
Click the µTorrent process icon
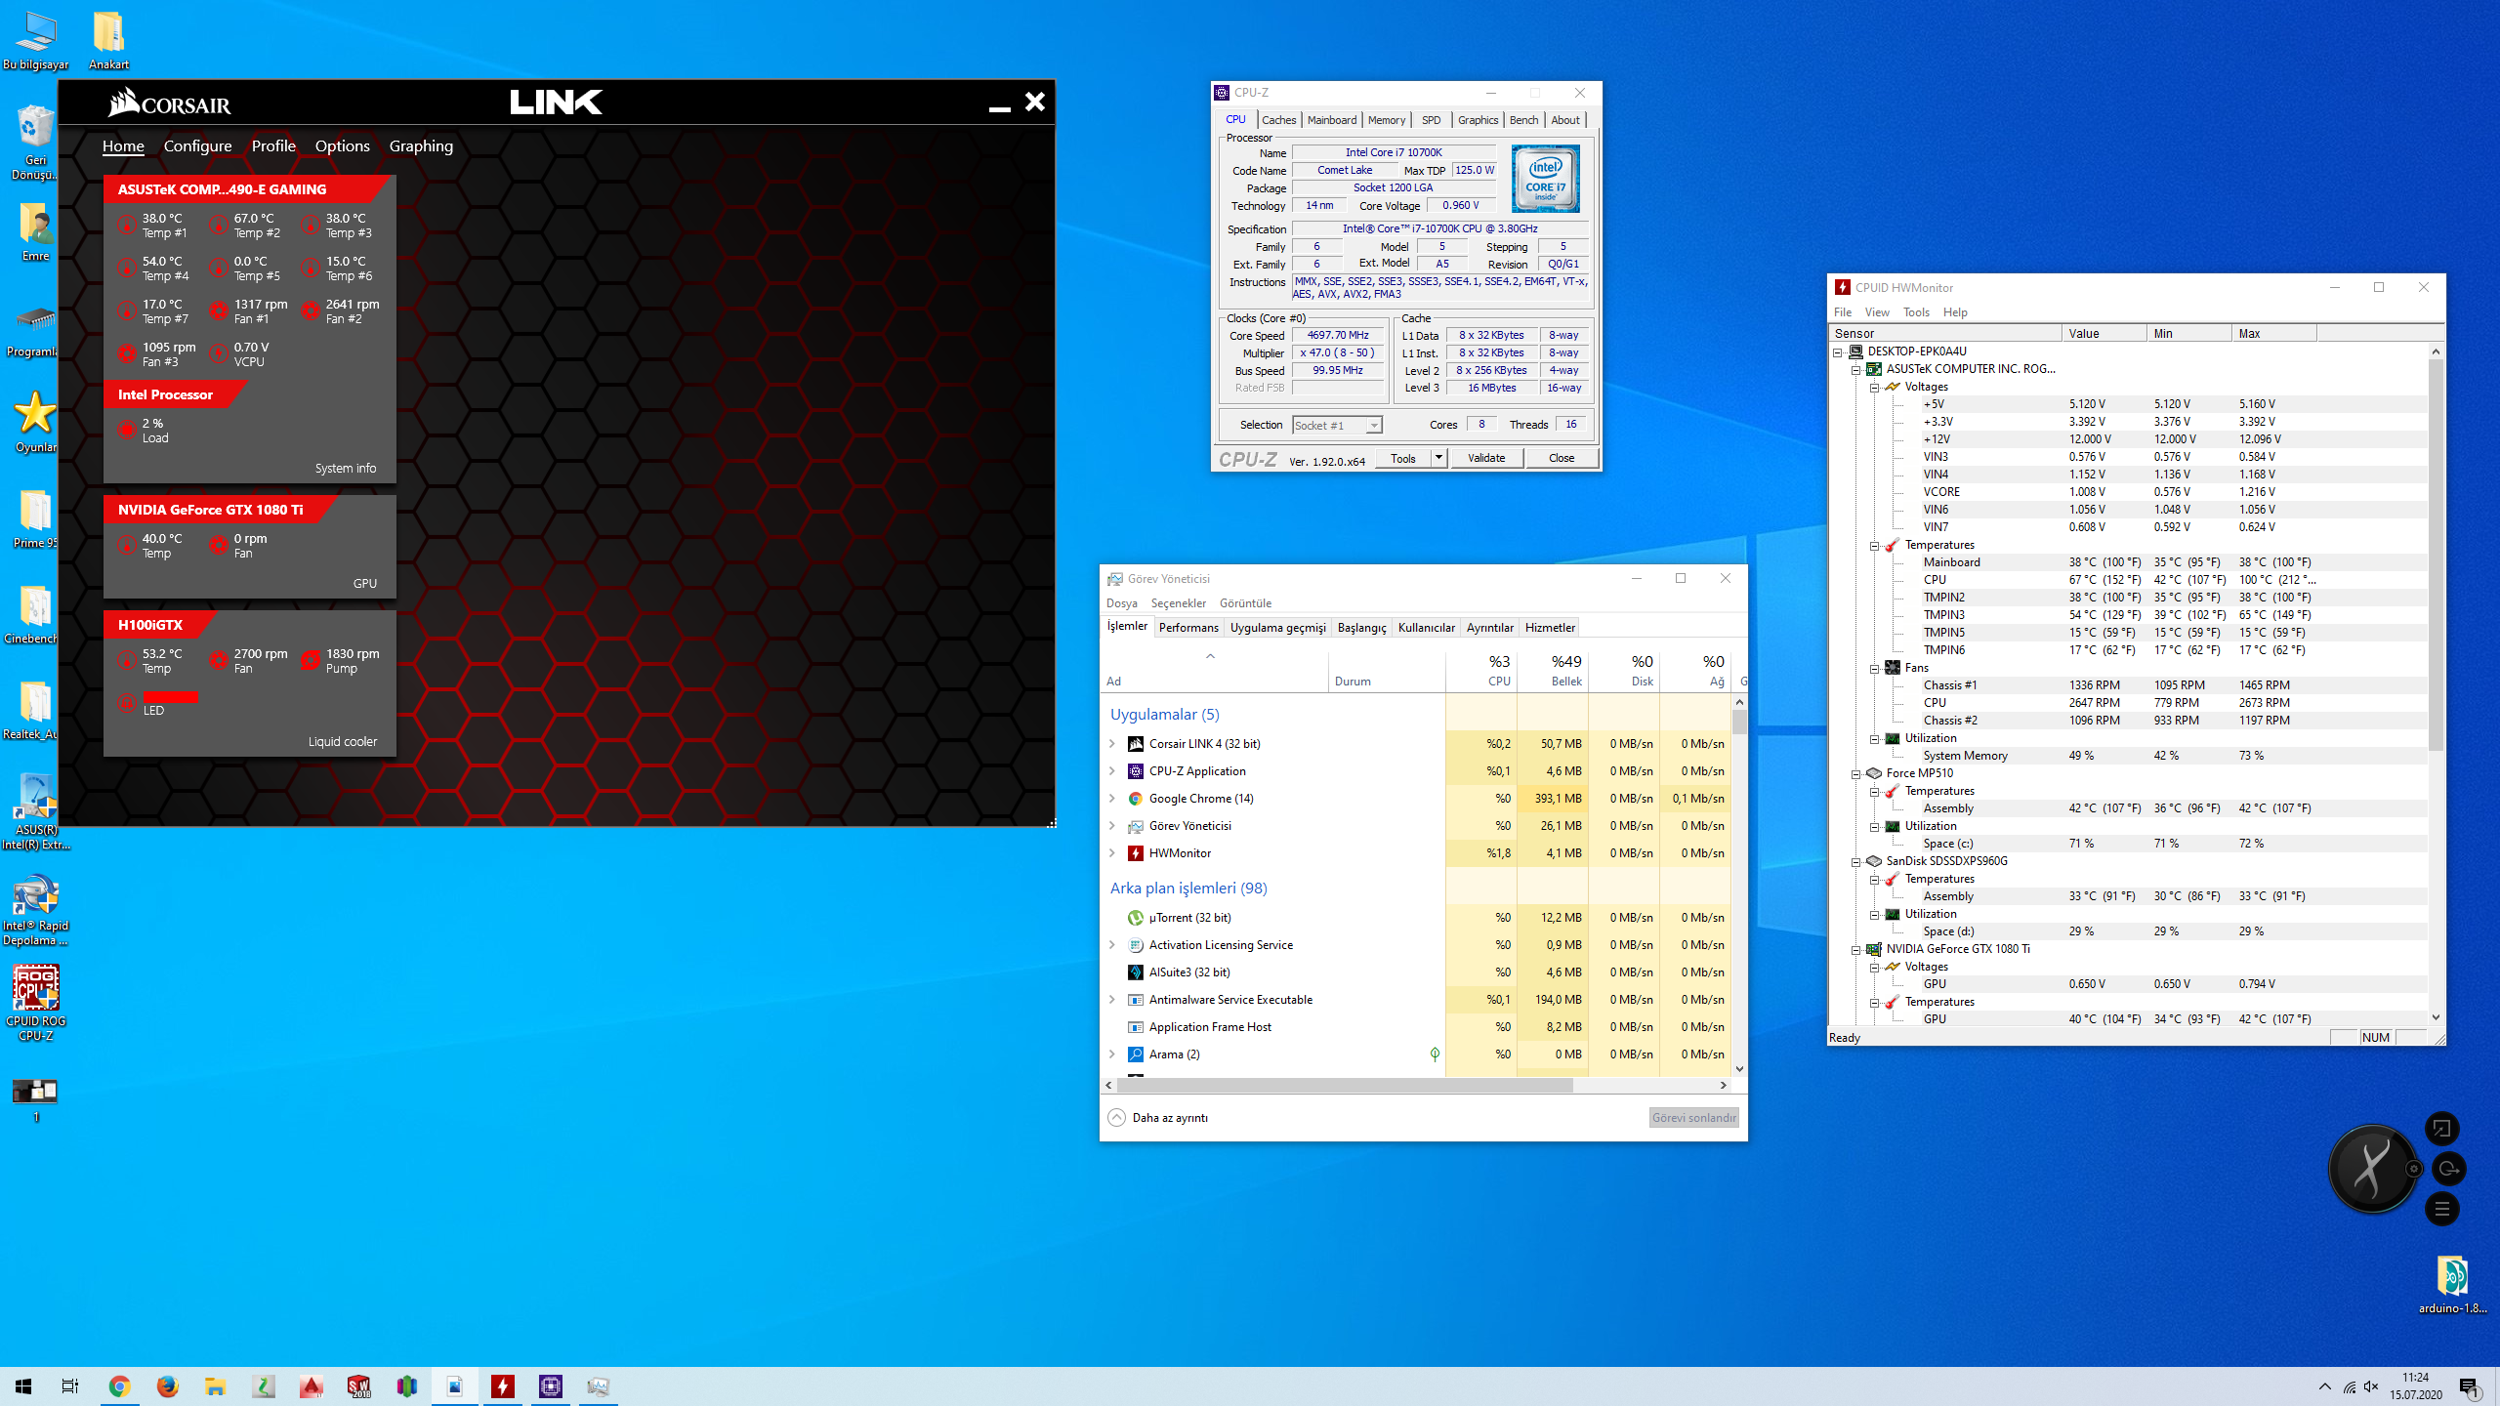pyautogui.click(x=1136, y=918)
